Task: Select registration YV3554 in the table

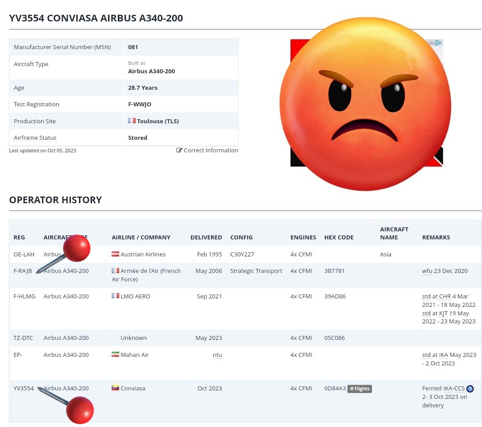Action: click(x=24, y=388)
